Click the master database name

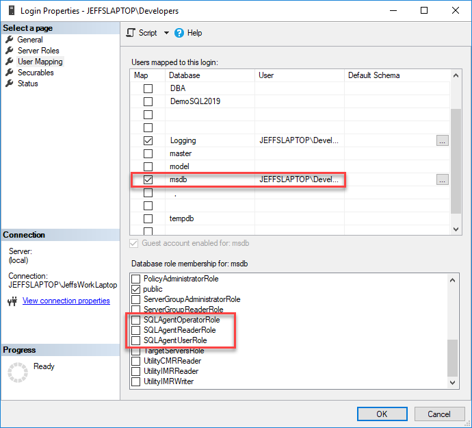[181, 153]
